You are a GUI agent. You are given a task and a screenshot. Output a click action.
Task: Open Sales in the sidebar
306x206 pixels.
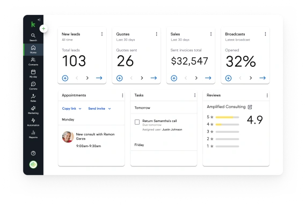(x=33, y=98)
